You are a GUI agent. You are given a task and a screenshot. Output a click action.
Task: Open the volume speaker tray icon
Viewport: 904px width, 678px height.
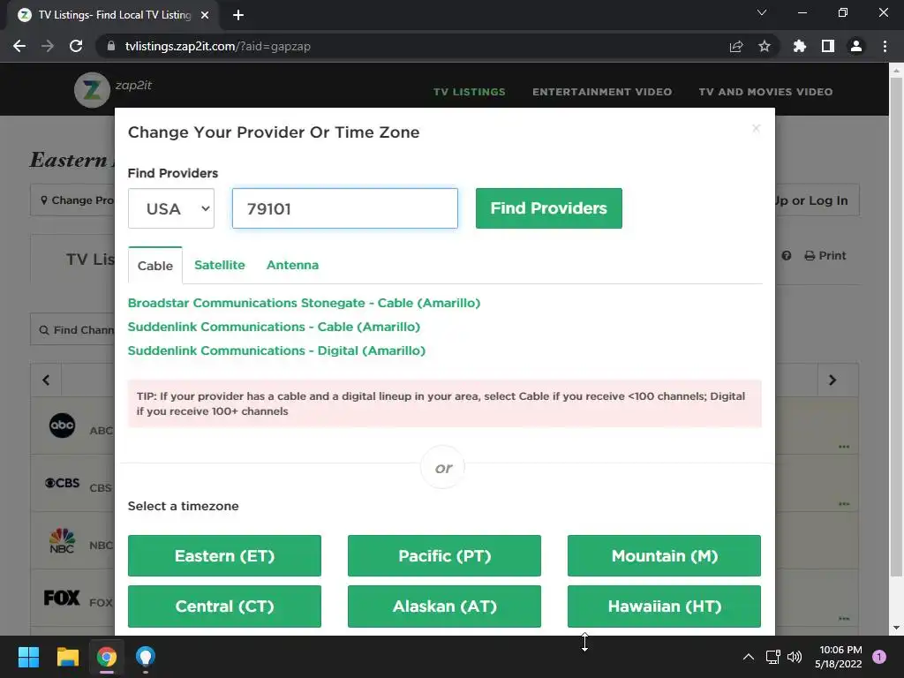pos(795,657)
